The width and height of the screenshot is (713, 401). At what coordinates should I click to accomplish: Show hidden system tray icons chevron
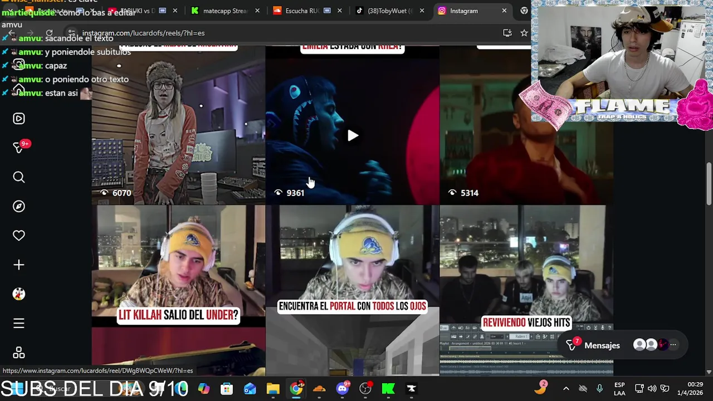coord(566,389)
